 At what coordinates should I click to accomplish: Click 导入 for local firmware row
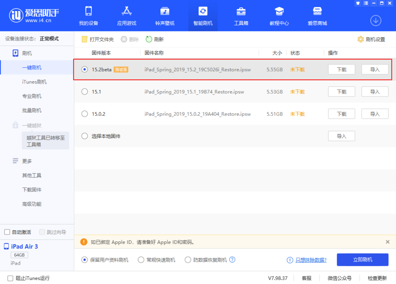(x=342, y=136)
